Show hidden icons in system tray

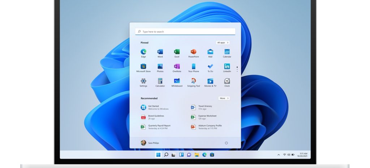tap(278, 155)
